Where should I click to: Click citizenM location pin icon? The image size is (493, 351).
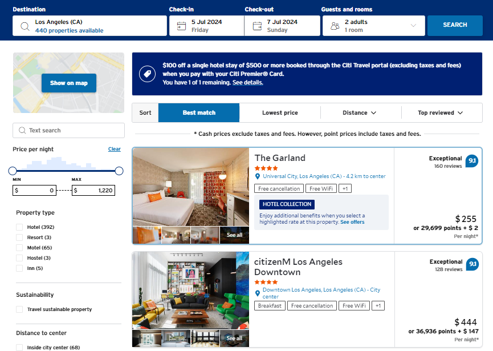258,293
